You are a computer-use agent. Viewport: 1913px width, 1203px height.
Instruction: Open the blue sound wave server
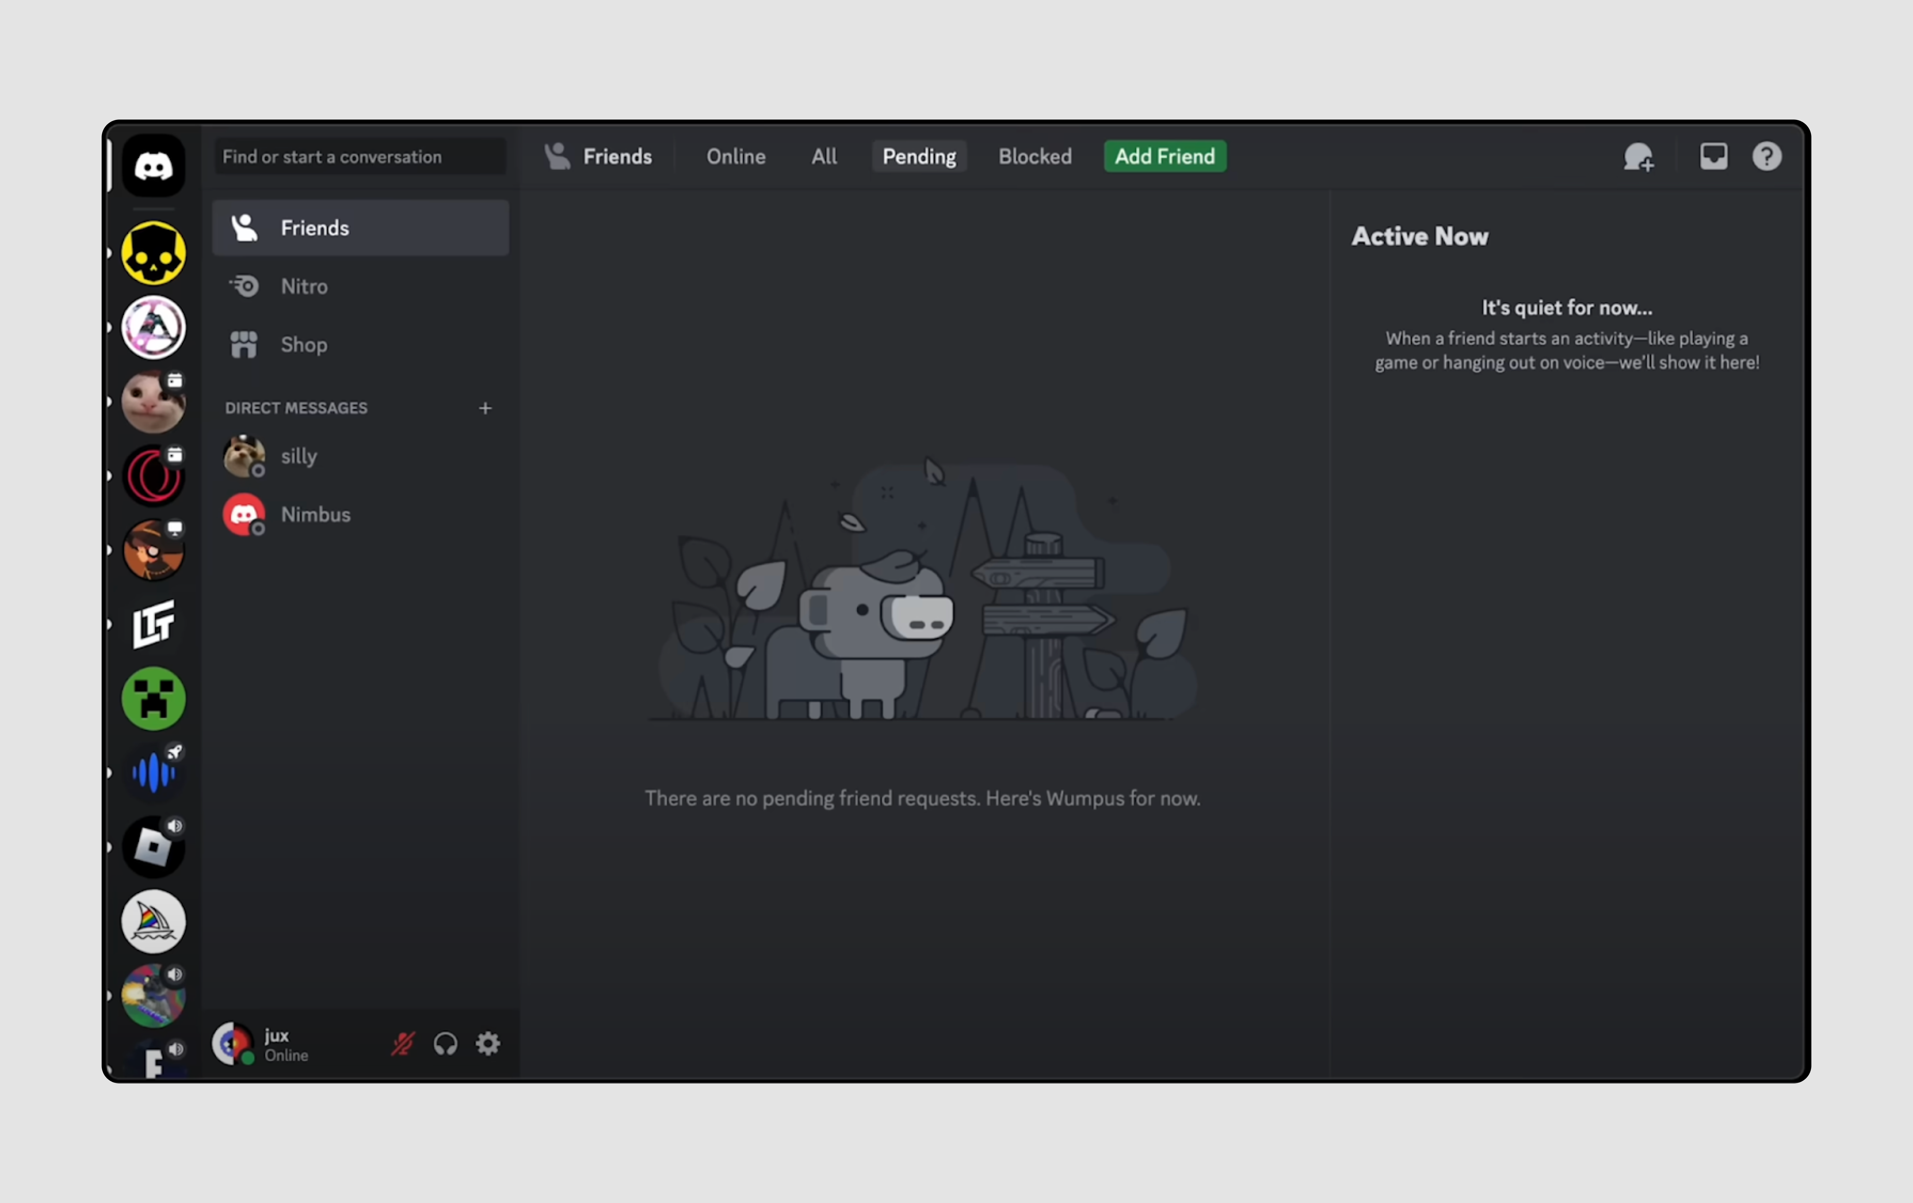153,772
